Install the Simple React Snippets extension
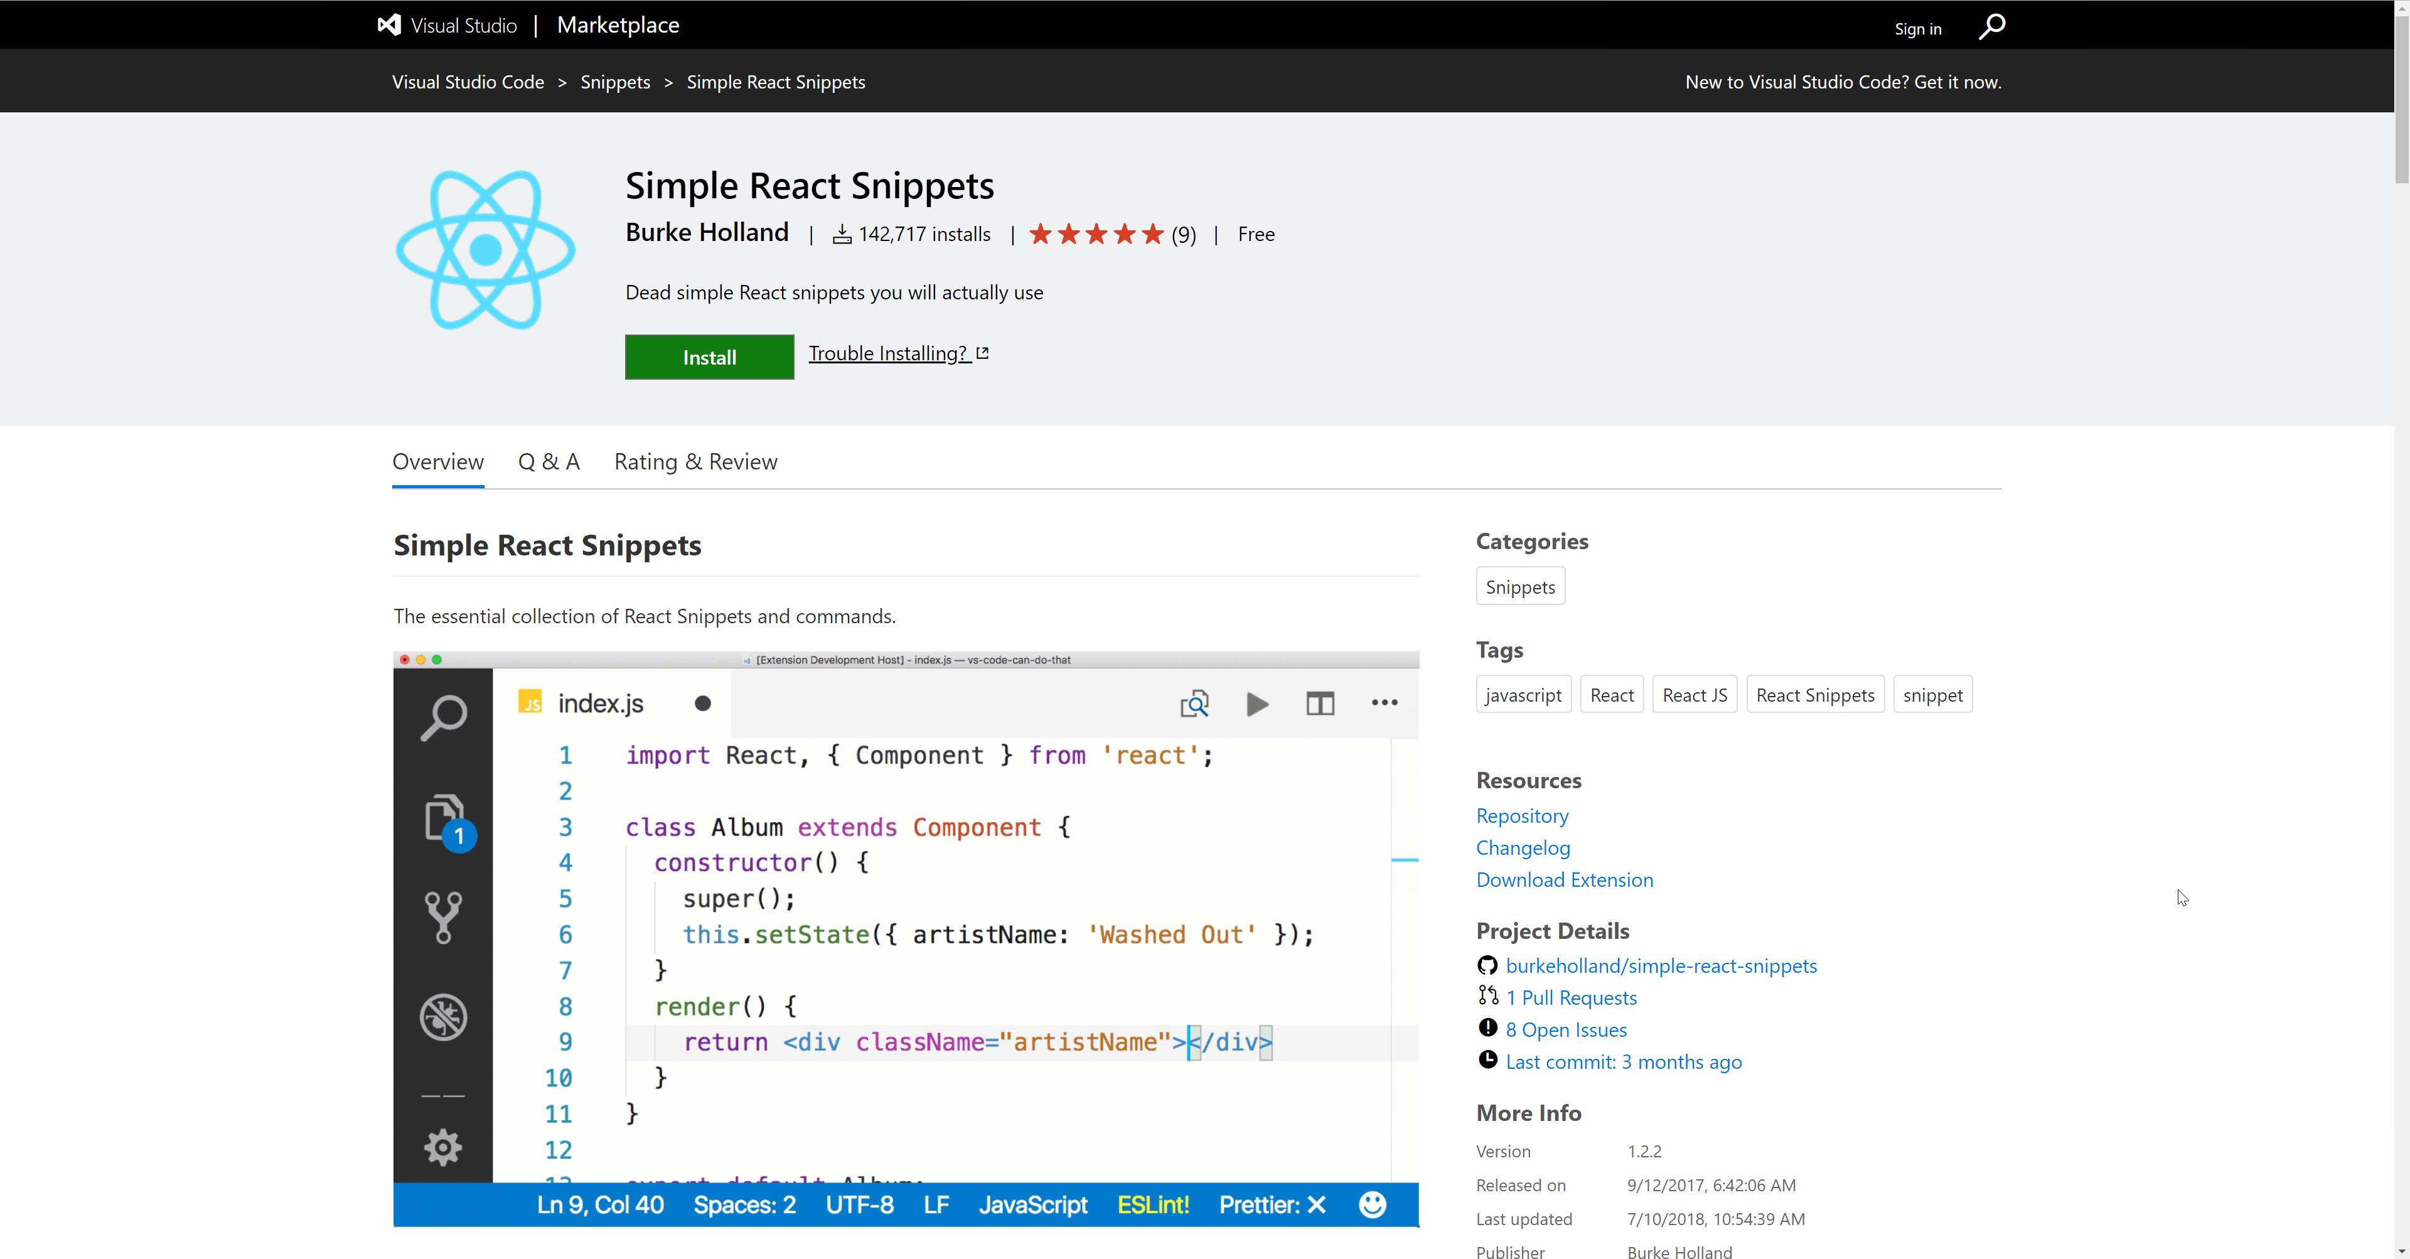Viewport: 2410px width, 1259px height. point(709,356)
